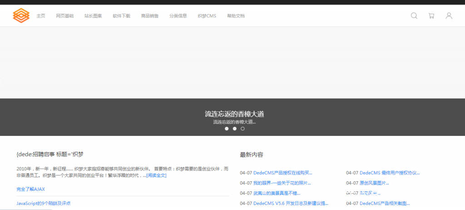Click the heading {dede:招聘启事 标题='织梦
The width and height of the screenshot is (465, 210).
[x=50, y=155]
